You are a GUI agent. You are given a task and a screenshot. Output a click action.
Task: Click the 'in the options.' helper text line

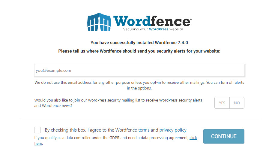(139, 88)
